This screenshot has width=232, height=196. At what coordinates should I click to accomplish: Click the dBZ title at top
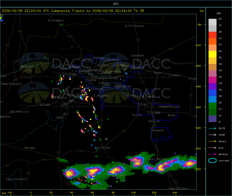click(116, 4)
